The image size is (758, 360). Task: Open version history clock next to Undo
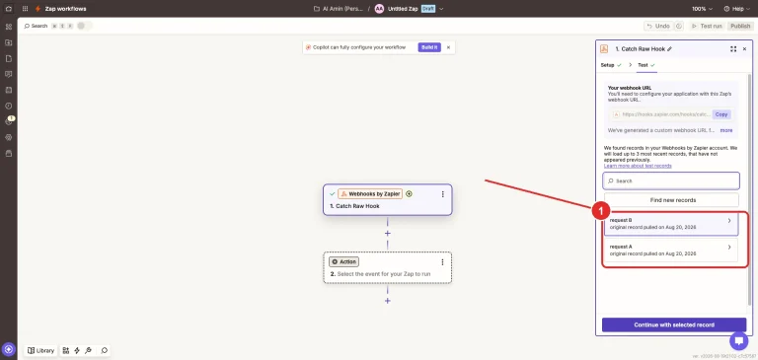(x=679, y=26)
